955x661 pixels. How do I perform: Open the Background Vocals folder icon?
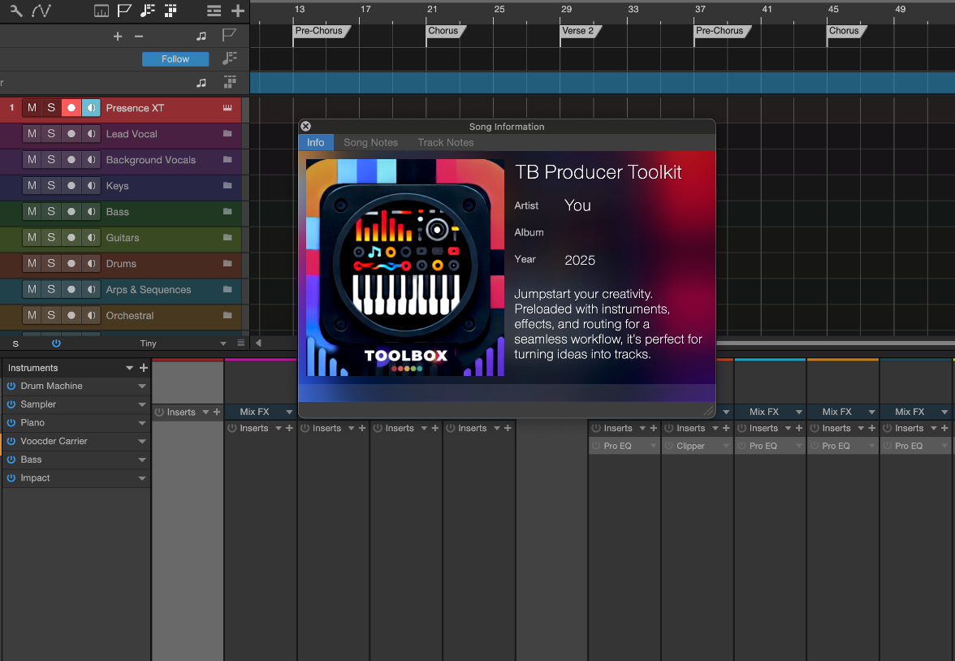[227, 160]
